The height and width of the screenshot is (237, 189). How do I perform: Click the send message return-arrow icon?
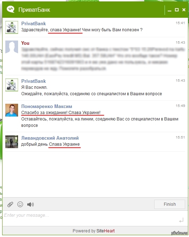181,220
